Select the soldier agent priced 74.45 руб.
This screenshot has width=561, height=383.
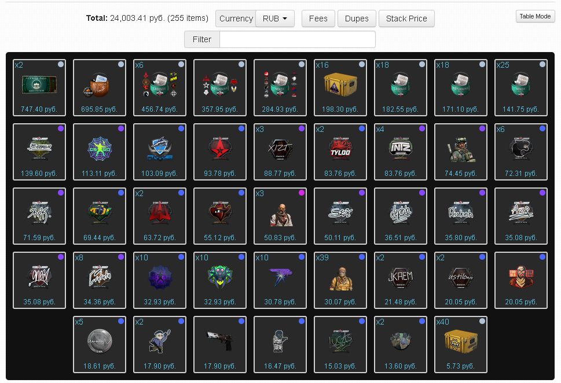pyautogui.click(x=460, y=152)
